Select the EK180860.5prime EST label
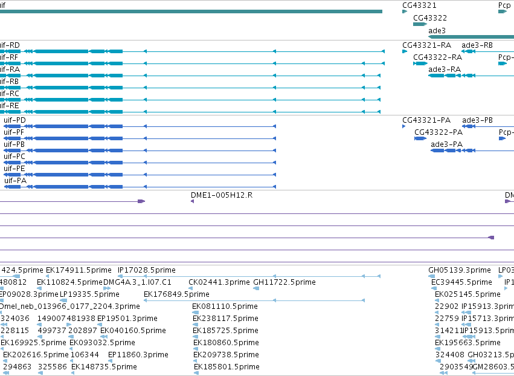Screen dimensions: 514x376 (226, 343)
